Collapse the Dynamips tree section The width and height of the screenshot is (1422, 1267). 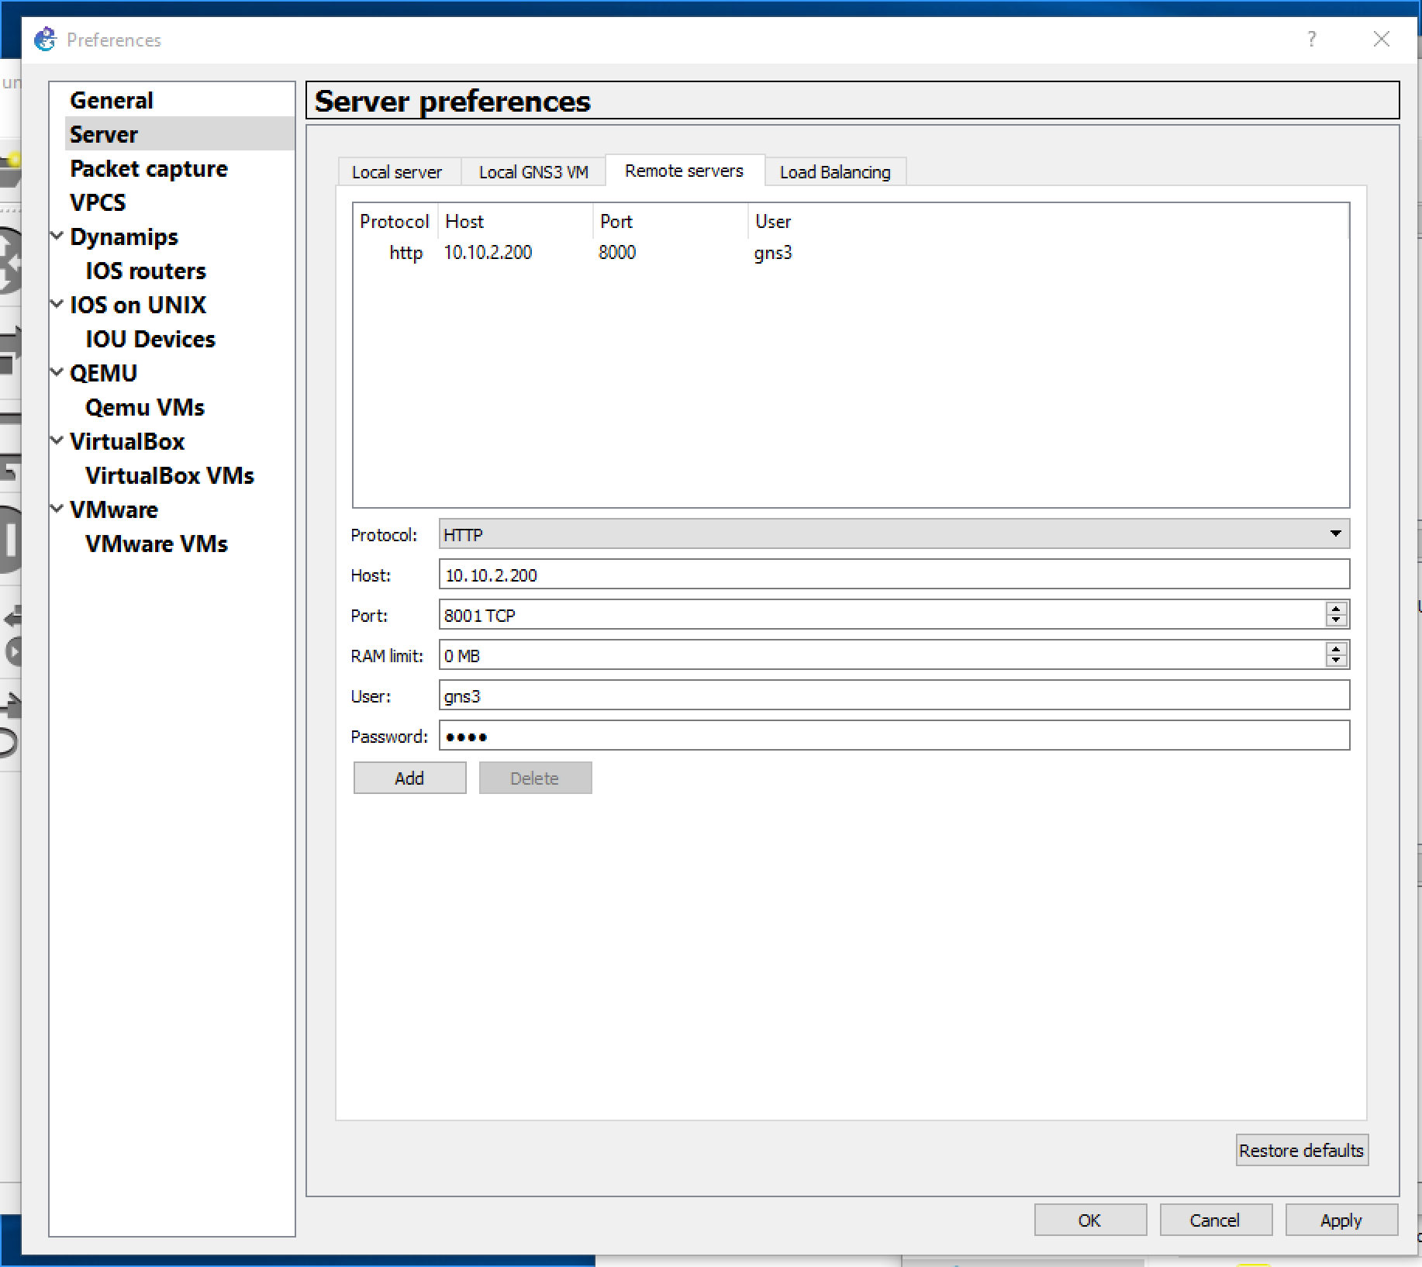pyautogui.click(x=57, y=235)
